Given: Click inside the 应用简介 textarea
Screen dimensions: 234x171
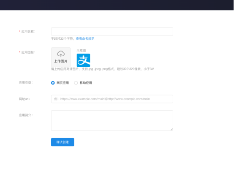Looking at the screenshot, I should point(112,121).
